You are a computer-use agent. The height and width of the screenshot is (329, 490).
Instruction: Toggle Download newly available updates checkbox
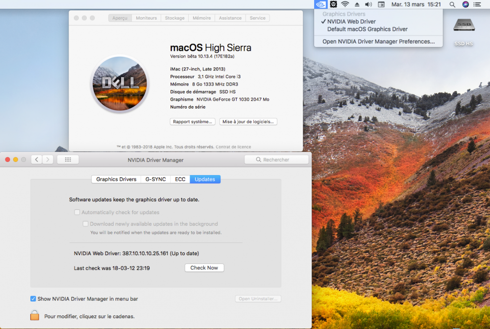(85, 223)
